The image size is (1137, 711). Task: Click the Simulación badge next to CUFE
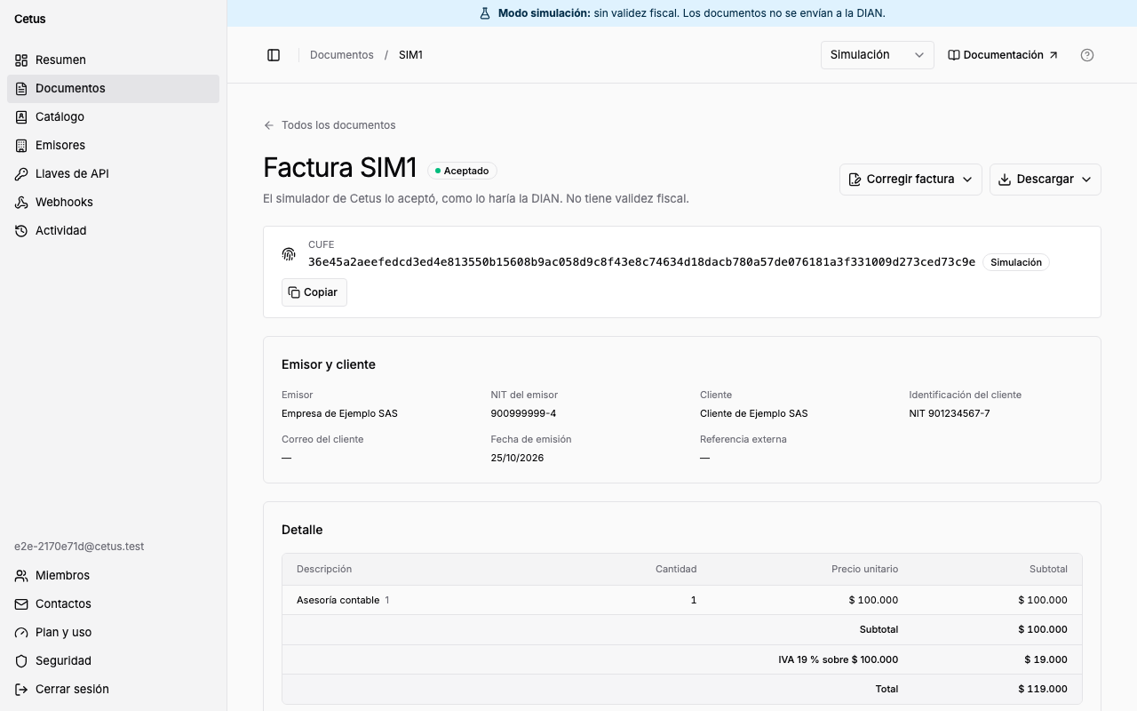(1016, 262)
